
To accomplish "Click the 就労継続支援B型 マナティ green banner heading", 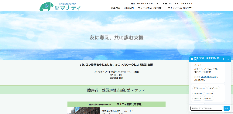I will (x=117, y=90).
